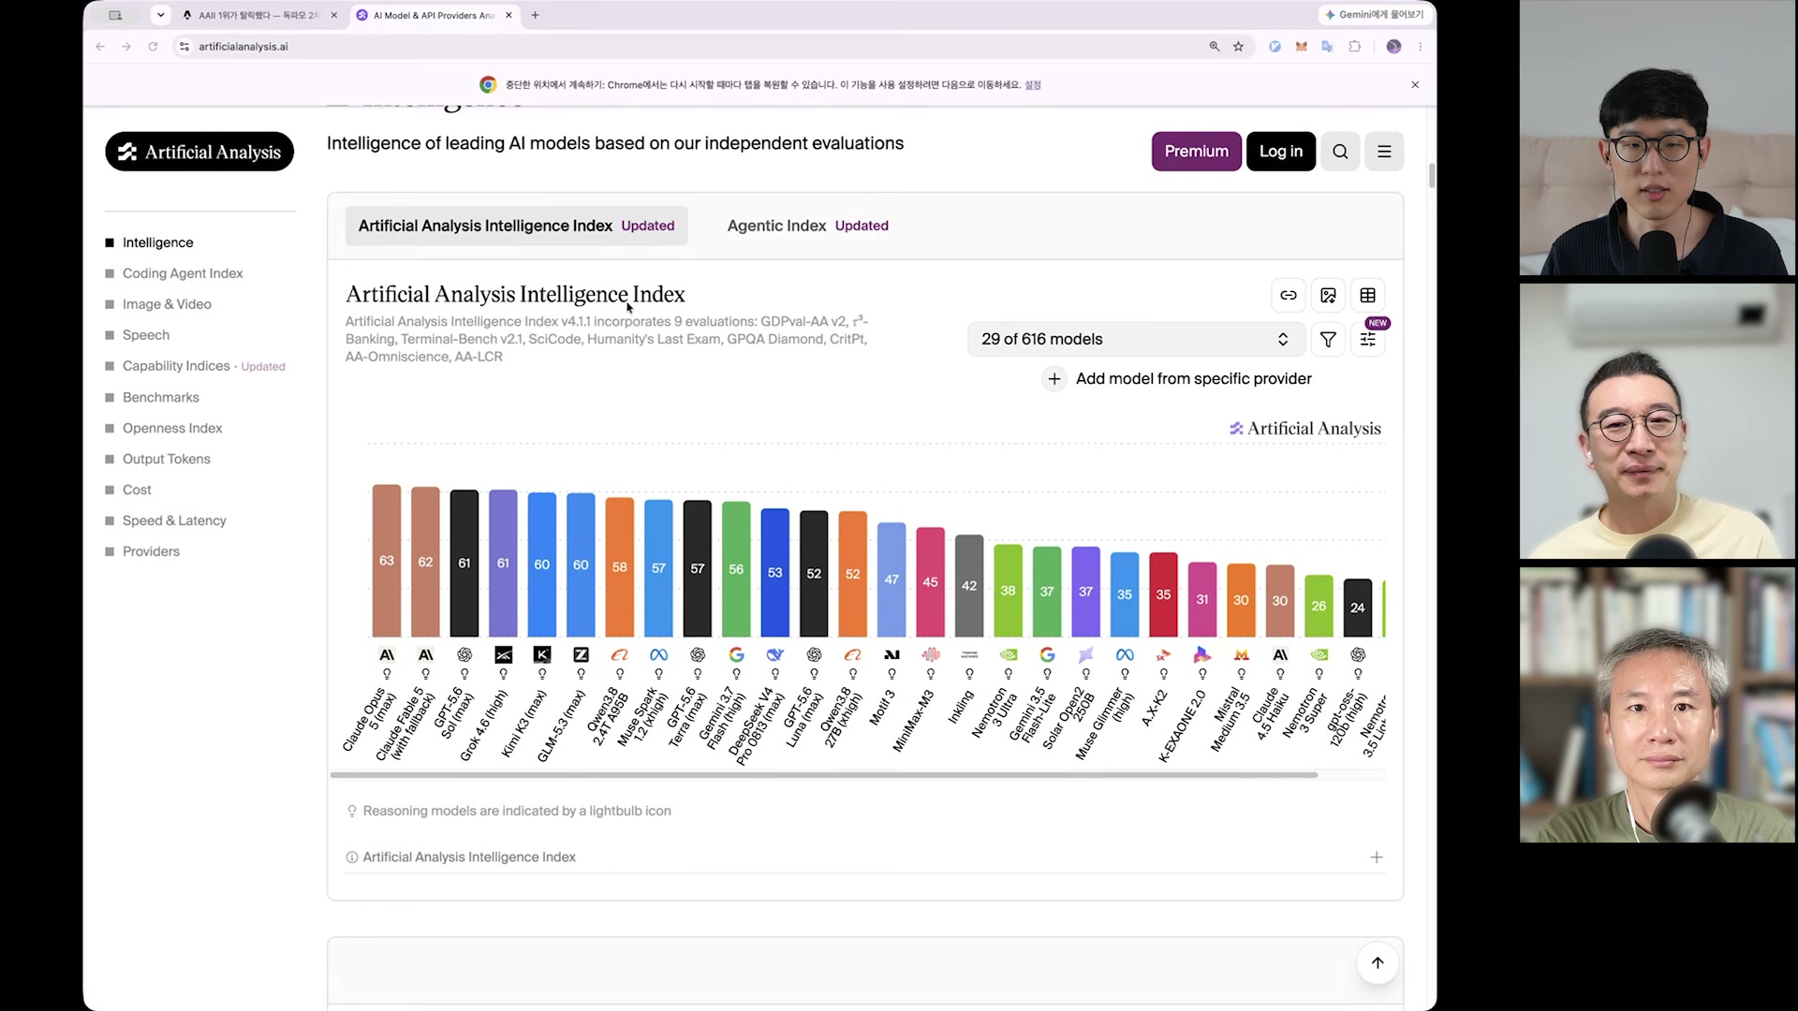Screen dimensions: 1798x1011
Task: Close the AI Model & API Providers tab
Action: coord(509,15)
